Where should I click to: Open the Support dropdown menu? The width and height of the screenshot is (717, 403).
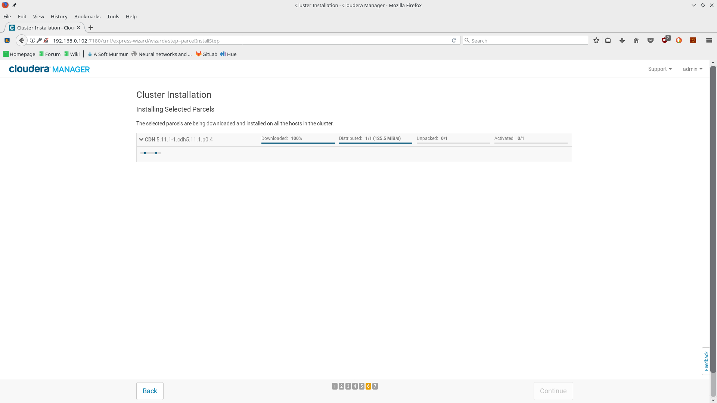(659, 69)
